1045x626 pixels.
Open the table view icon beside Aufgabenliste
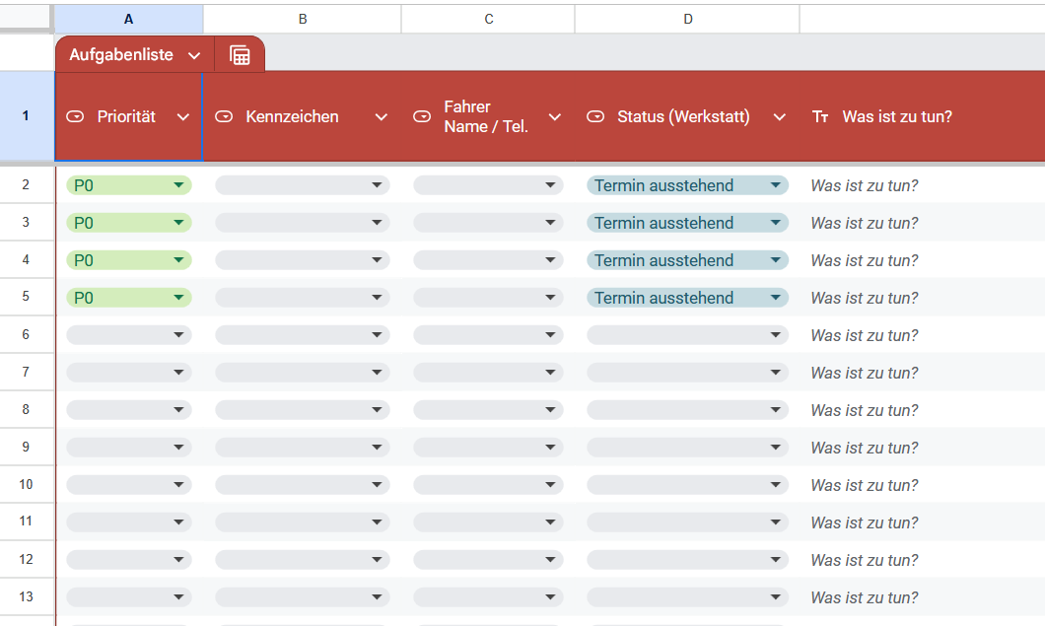(240, 54)
